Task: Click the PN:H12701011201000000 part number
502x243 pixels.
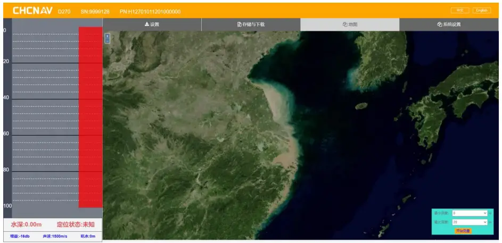Action: (150, 12)
